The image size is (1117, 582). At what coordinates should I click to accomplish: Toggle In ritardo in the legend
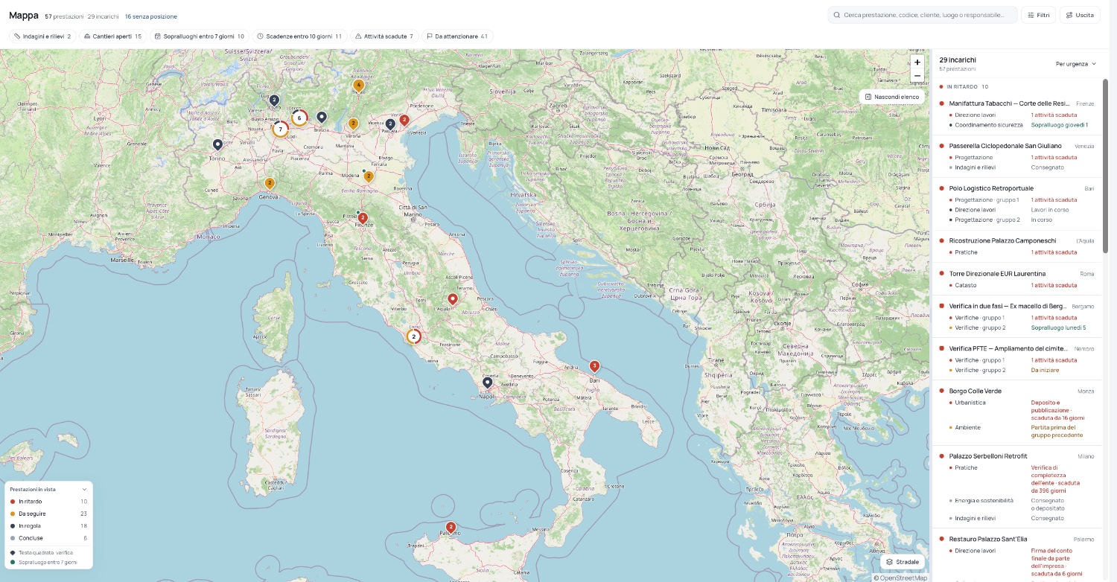(x=48, y=502)
